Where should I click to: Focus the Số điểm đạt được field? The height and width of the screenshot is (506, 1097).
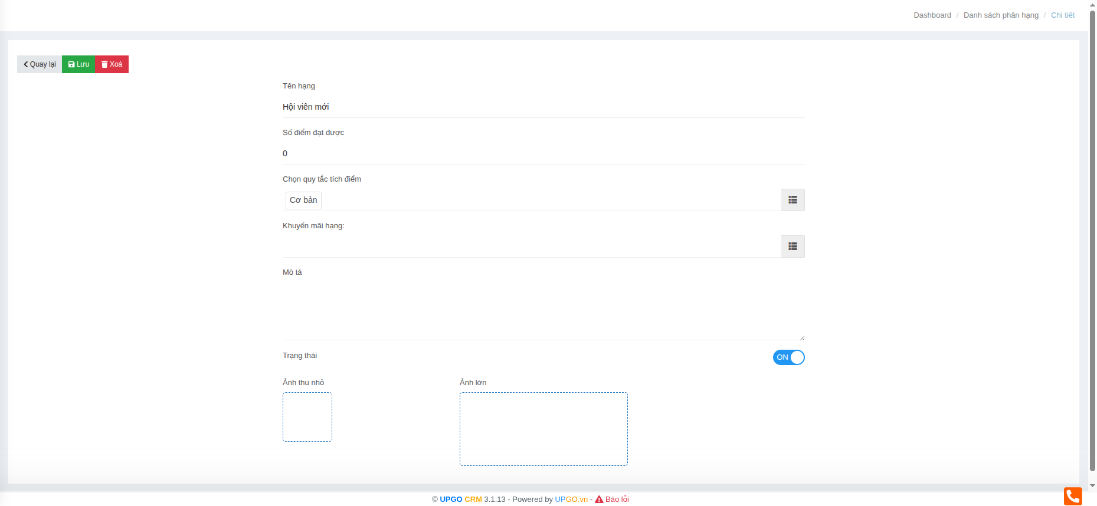point(543,153)
